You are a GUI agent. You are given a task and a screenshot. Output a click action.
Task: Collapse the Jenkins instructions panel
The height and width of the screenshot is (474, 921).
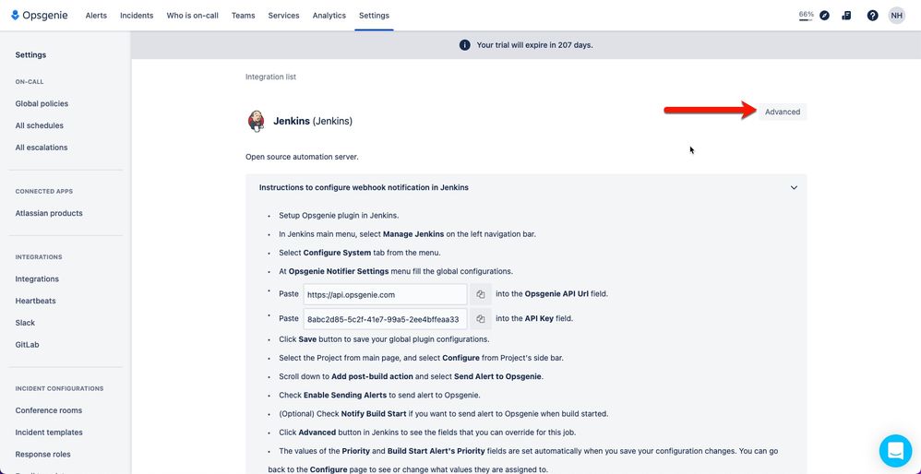coord(794,188)
